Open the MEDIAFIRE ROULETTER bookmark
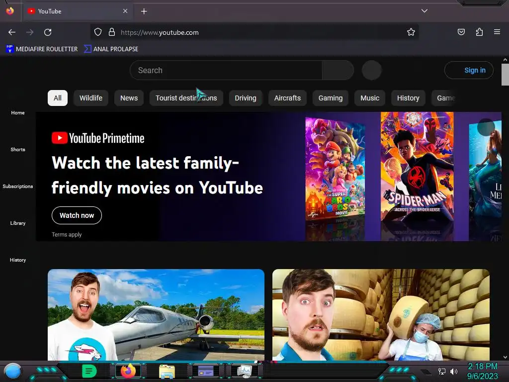 click(x=42, y=49)
